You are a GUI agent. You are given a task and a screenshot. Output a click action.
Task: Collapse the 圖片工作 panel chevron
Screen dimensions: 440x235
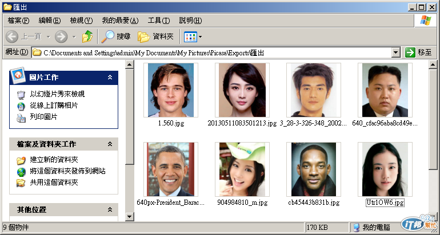click(x=110, y=78)
